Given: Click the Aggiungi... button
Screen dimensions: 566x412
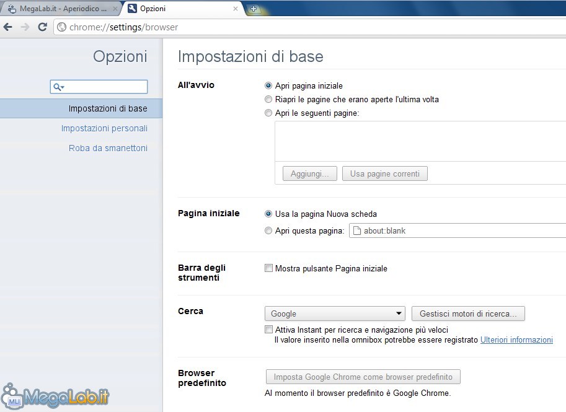Looking at the screenshot, I should [x=310, y=173].
